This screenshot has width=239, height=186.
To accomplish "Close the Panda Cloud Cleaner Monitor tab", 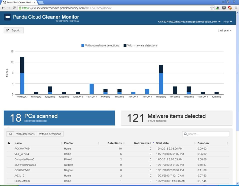I will click(x=34, y=2).
